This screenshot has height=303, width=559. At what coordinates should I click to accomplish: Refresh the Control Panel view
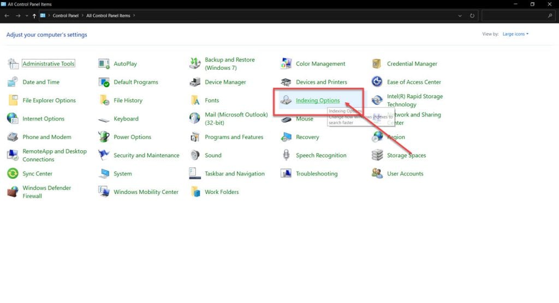pyautogui.click(x=472, y=16)
